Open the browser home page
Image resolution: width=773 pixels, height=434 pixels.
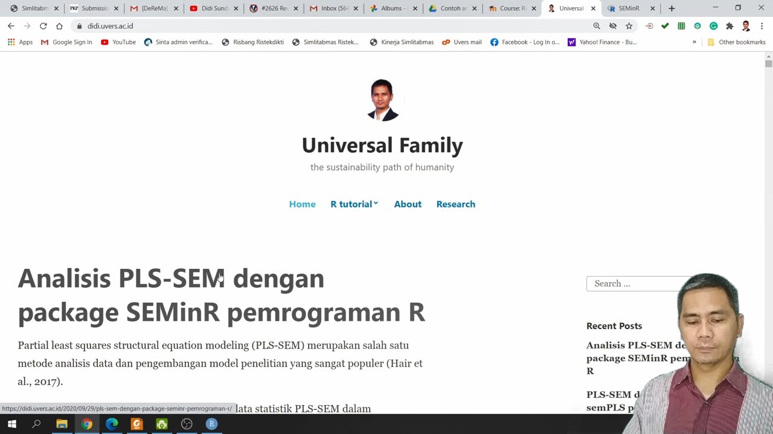pyautogui.click(x=59, y=26)
